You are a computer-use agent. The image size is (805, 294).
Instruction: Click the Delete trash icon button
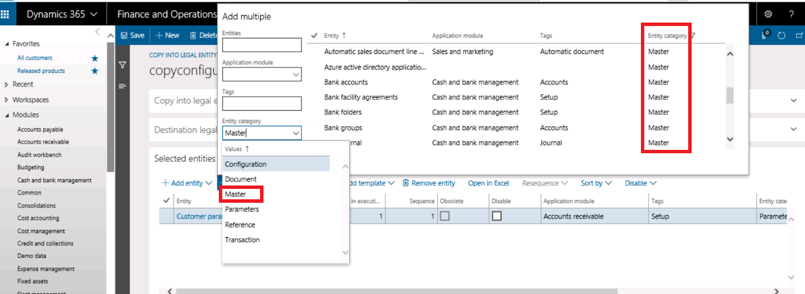203,35
